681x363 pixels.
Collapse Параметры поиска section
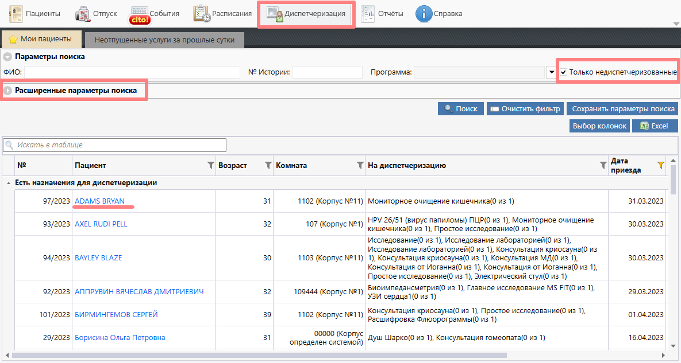coord(7,57)
